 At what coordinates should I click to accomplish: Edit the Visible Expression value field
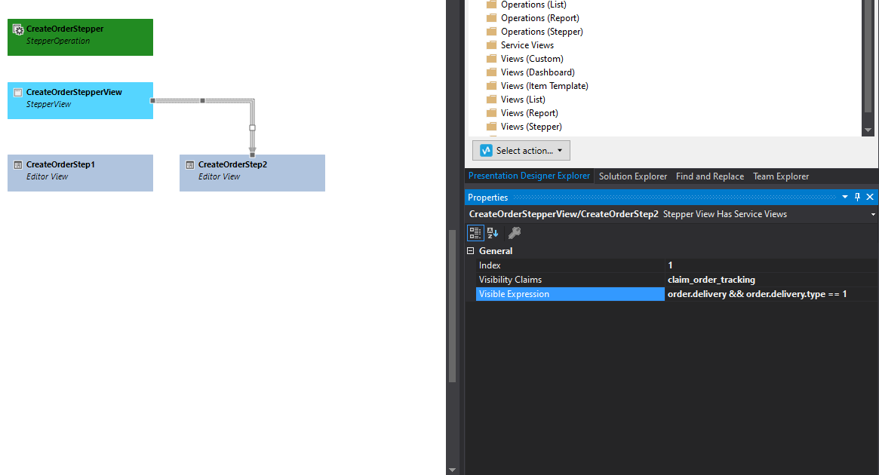click(x=771, y=294)
